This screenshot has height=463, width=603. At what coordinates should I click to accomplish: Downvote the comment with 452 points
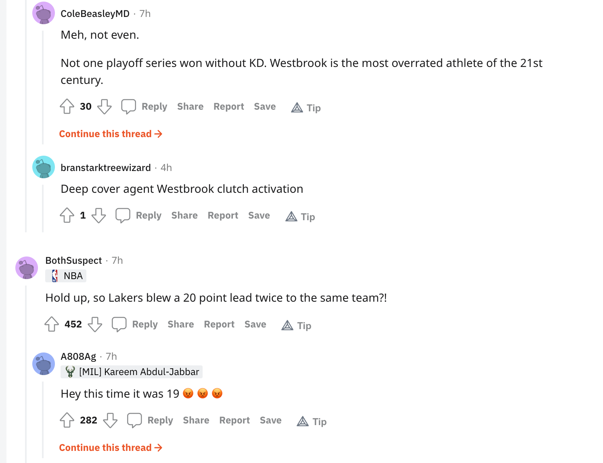pos(95,324)
